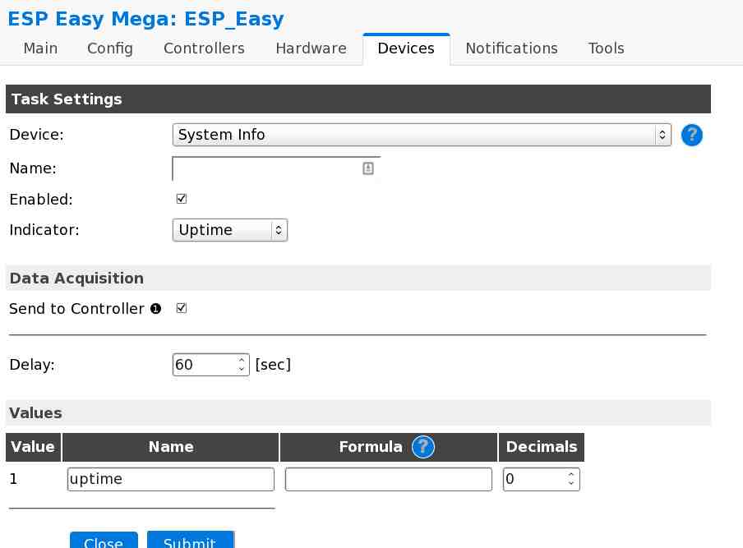This screenshot has height=548, width=743.
Task: Click the Indicator: label
Action: (x=44, y=230)
